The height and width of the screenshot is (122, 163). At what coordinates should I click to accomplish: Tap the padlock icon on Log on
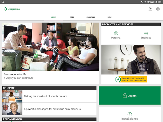(125, 96)
